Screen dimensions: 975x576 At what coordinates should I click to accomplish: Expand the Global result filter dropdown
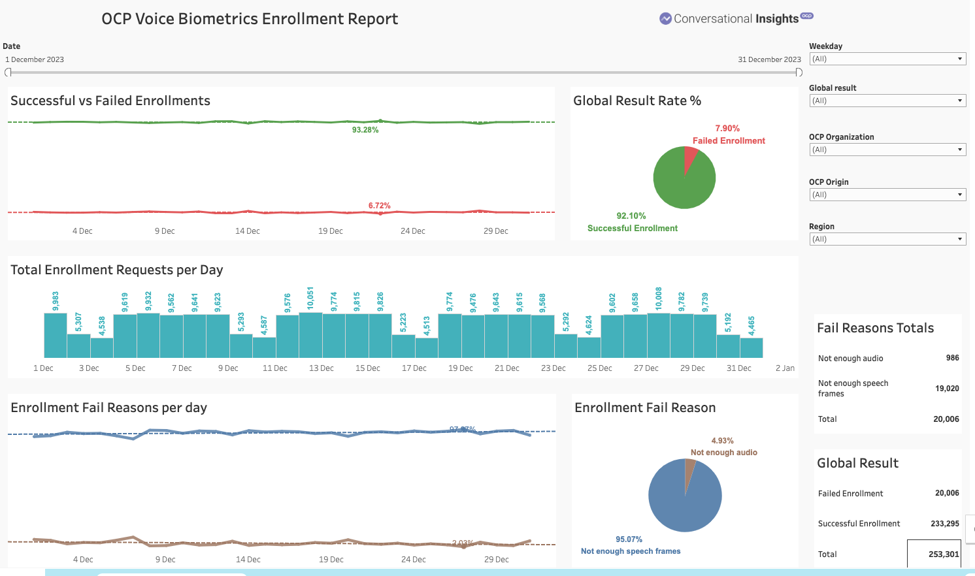click(x=887, y=101)
